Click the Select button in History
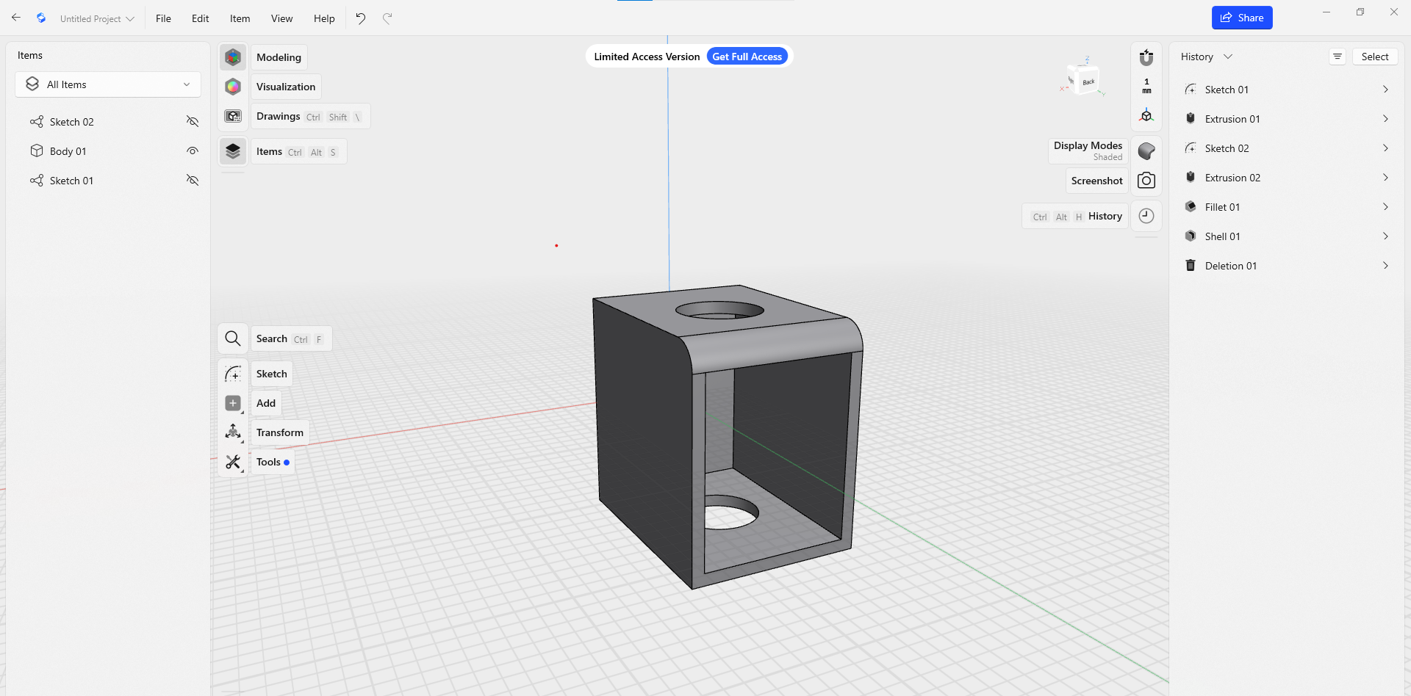Image resolution: width=1411 pixels, height=696 pixels. click(x=1374, y=57)
